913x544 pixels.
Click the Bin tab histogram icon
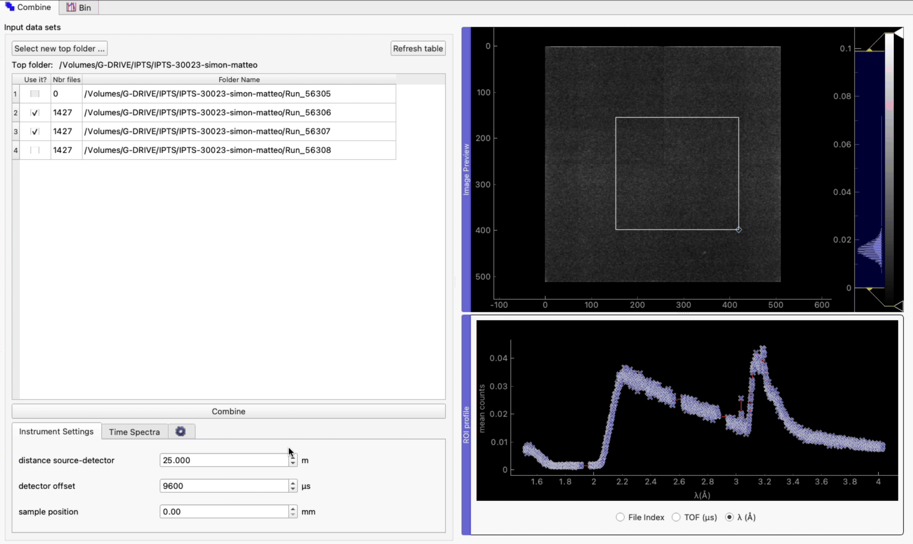tap(71, 8)
